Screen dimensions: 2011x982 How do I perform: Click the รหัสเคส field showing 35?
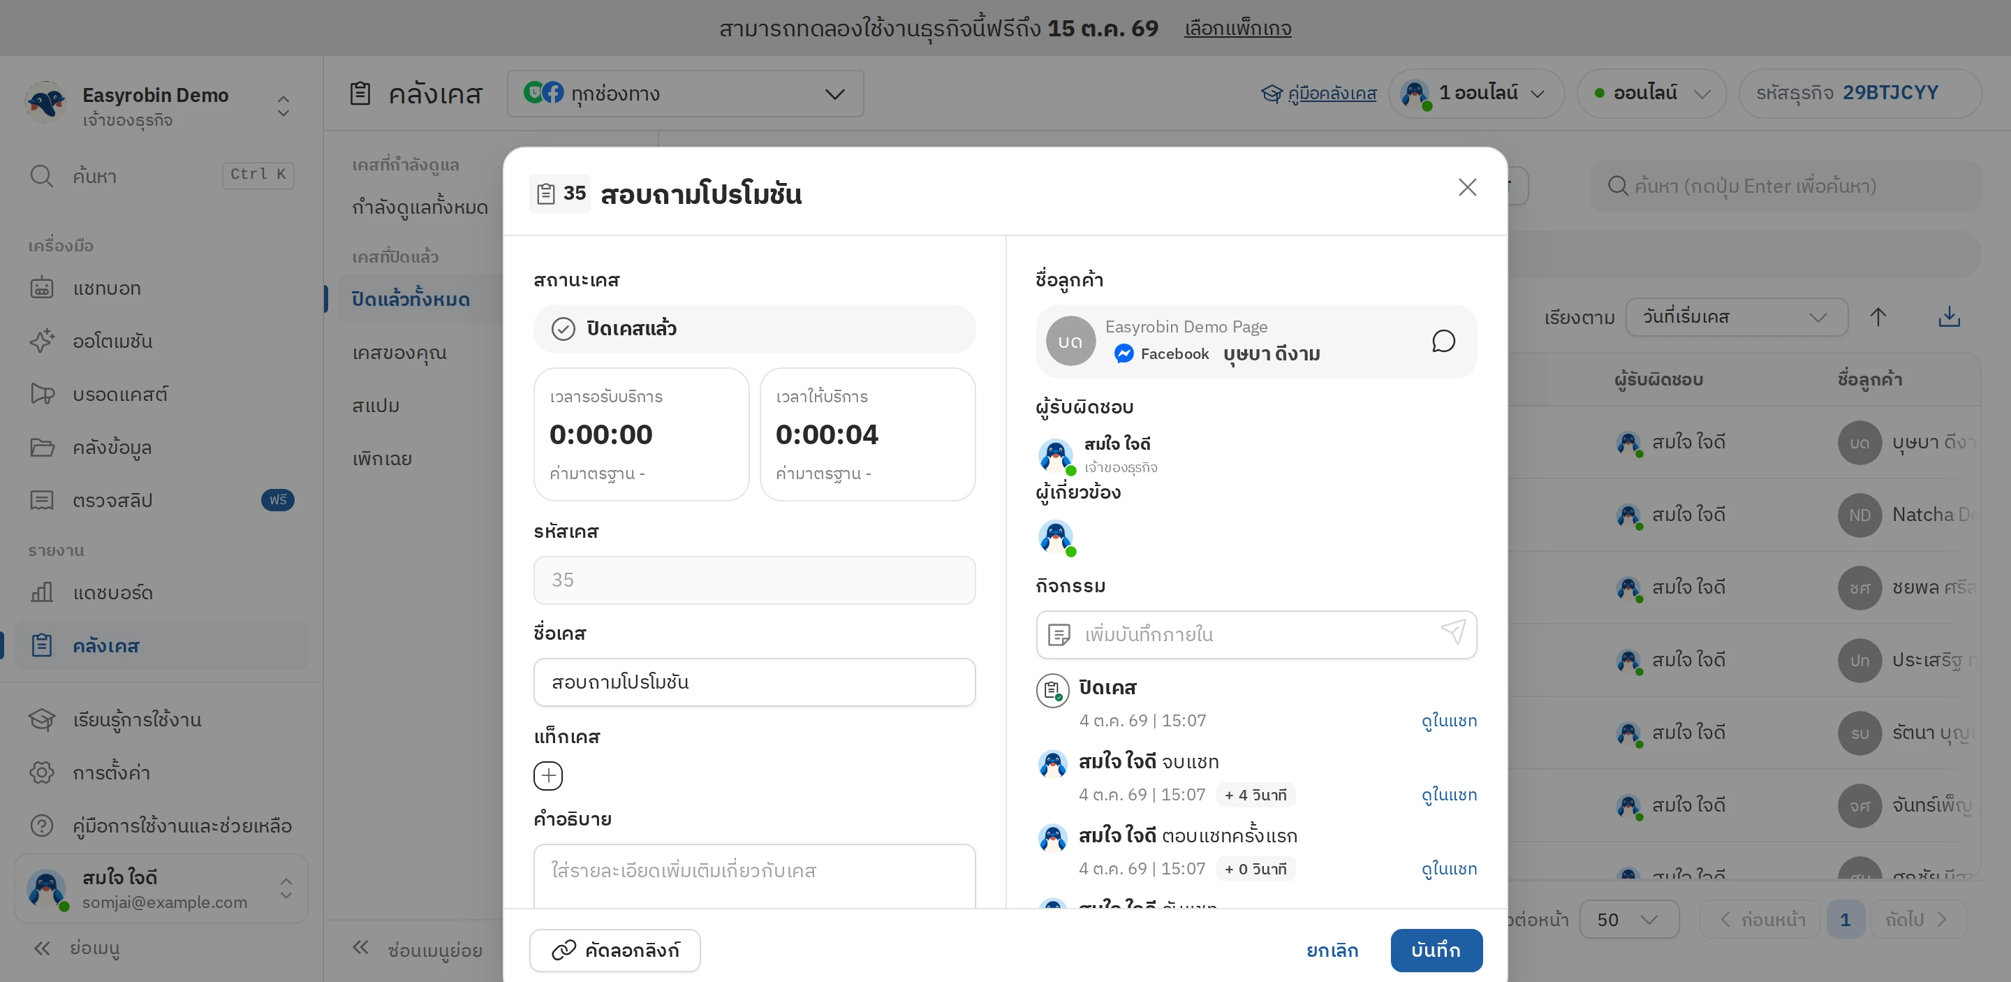[754, 580]
